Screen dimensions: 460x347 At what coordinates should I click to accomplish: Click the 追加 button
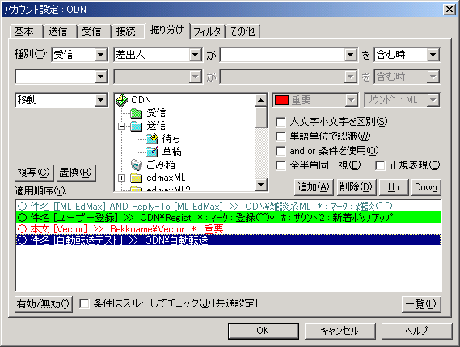(314, 187)
